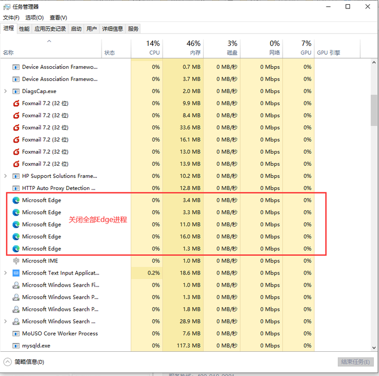Screen dimensions: 379x376
Task: Expand the DiagsCap.exe process group
Action: pyautogui.click(x=6, y=92)
